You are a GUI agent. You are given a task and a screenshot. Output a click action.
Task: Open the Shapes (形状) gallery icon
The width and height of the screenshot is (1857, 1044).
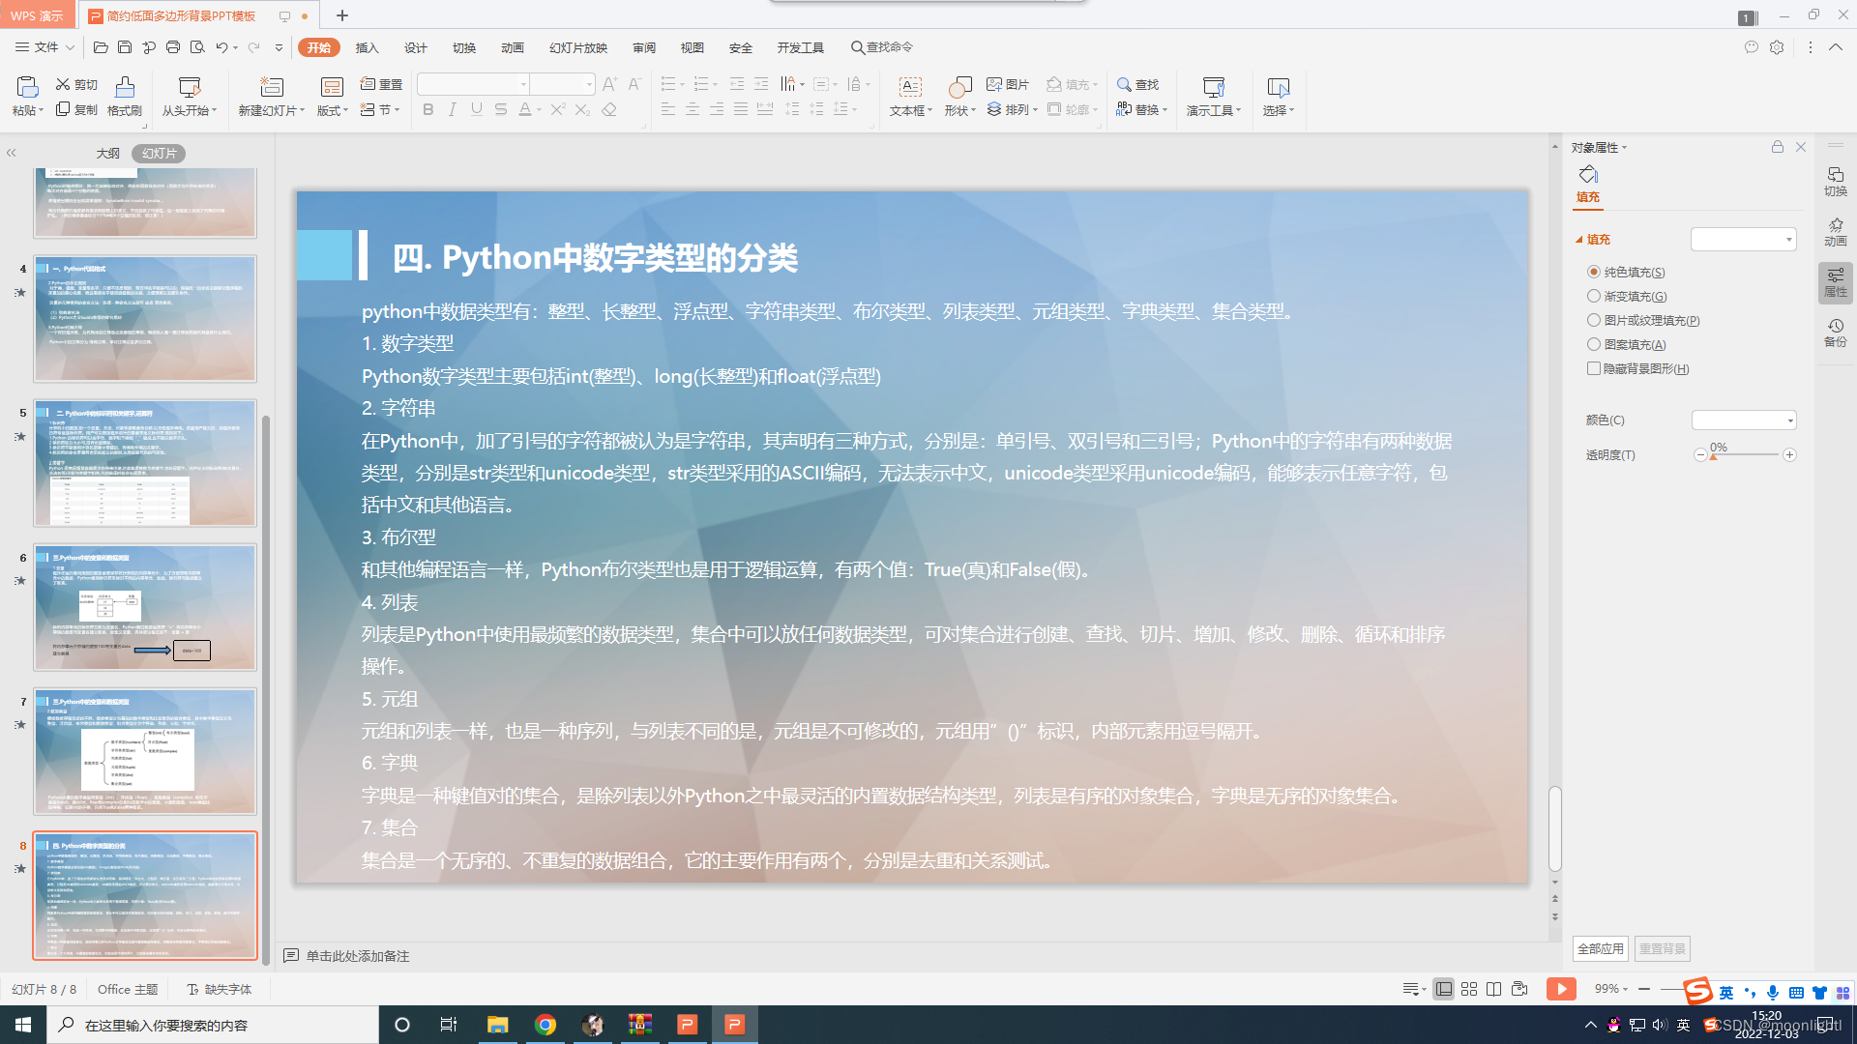tap(959, 88)
